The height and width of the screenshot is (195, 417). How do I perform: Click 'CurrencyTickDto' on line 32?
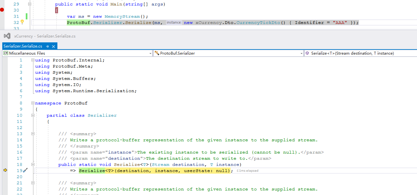[258, 23]
